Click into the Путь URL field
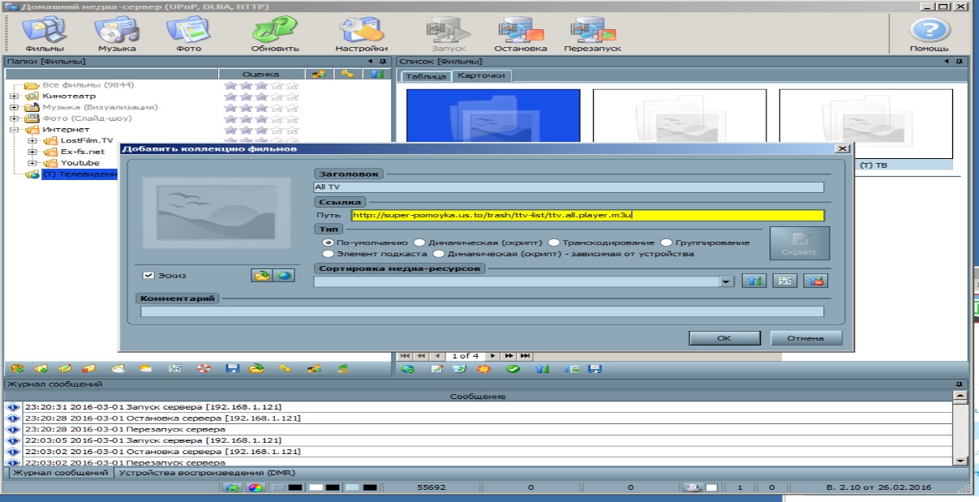The width and height of the screenshot is (979, 502). coord(587,216)
